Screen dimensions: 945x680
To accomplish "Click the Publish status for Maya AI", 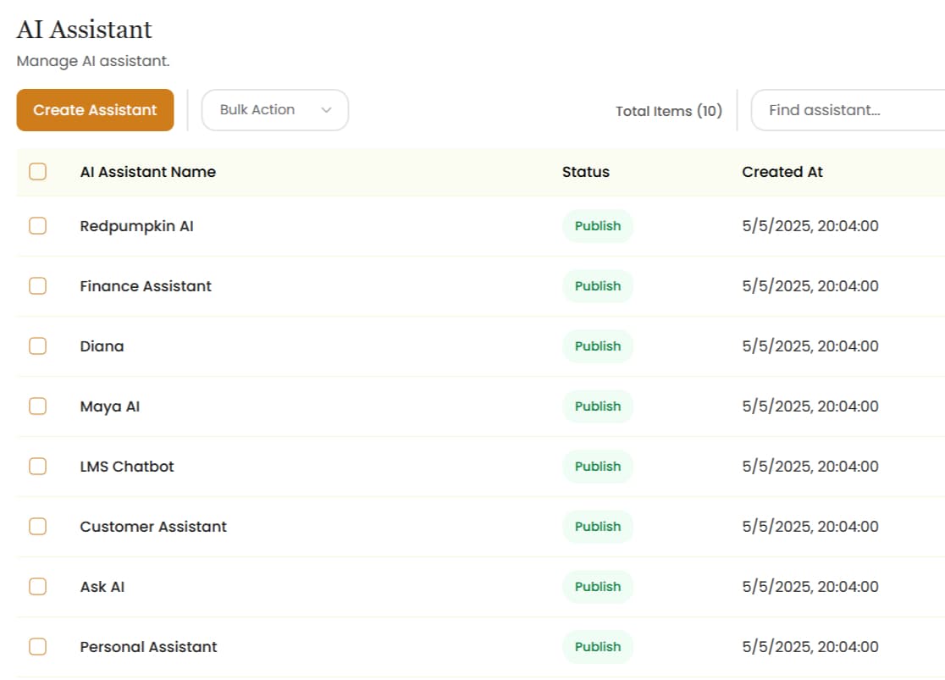I will (597, 406).
